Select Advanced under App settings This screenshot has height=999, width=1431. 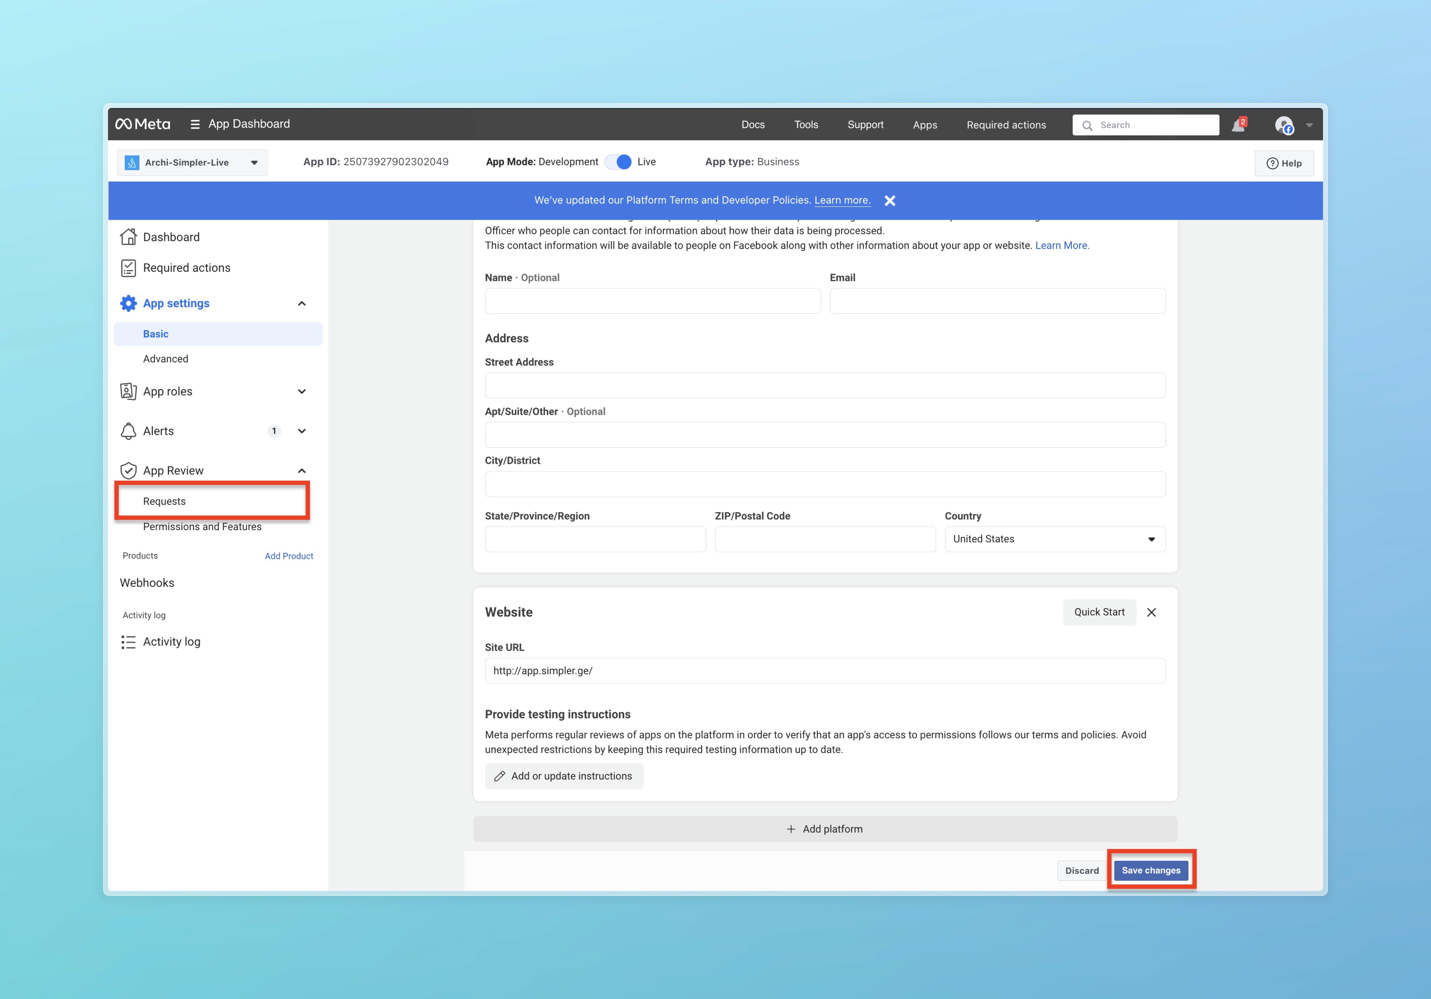[165, 359]
